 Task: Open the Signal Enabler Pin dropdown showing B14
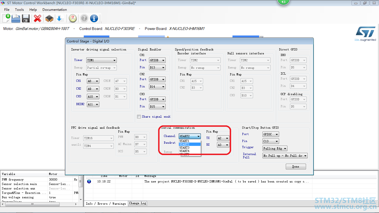tap(157, 87)
